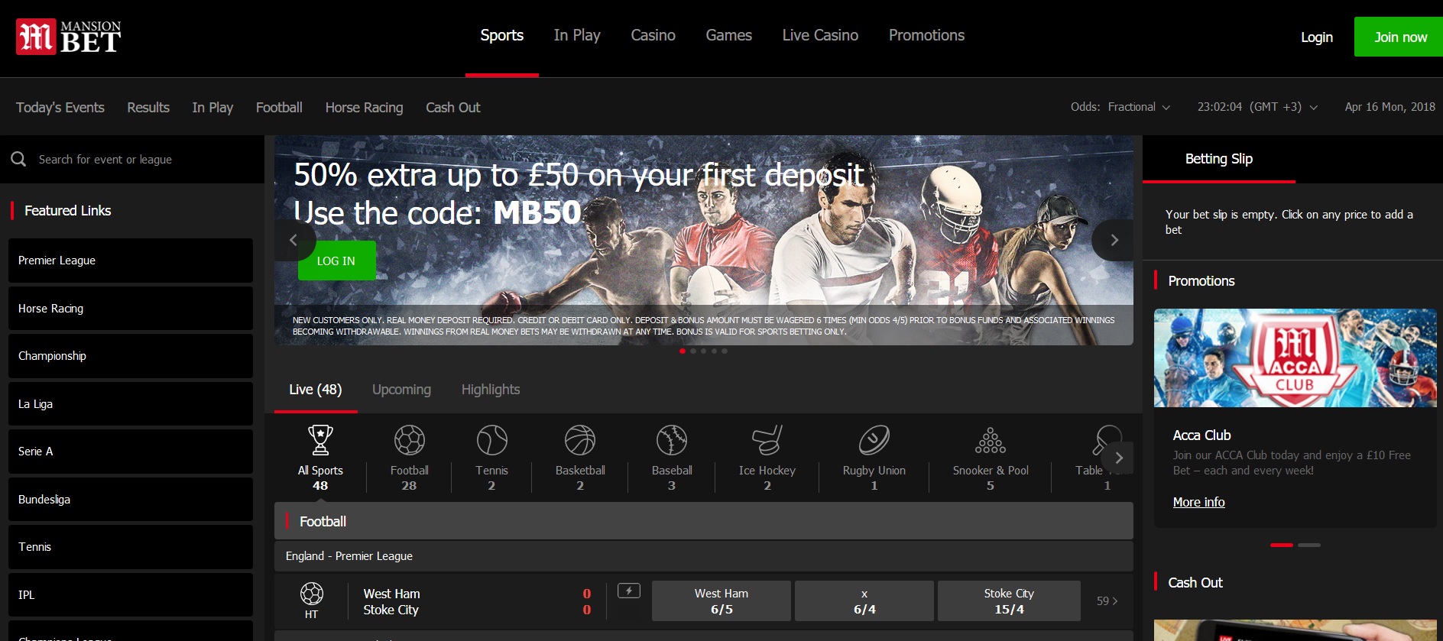Open the In Play main menu item
The width and height of the screenshot is (1443, 641).
[x=577, y=35]
